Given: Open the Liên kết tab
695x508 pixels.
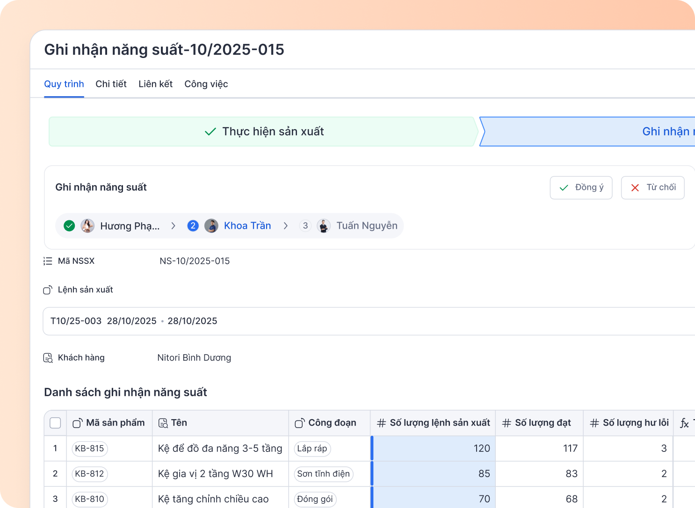Looking at the screenshot, I should click(x=155, y=84).
